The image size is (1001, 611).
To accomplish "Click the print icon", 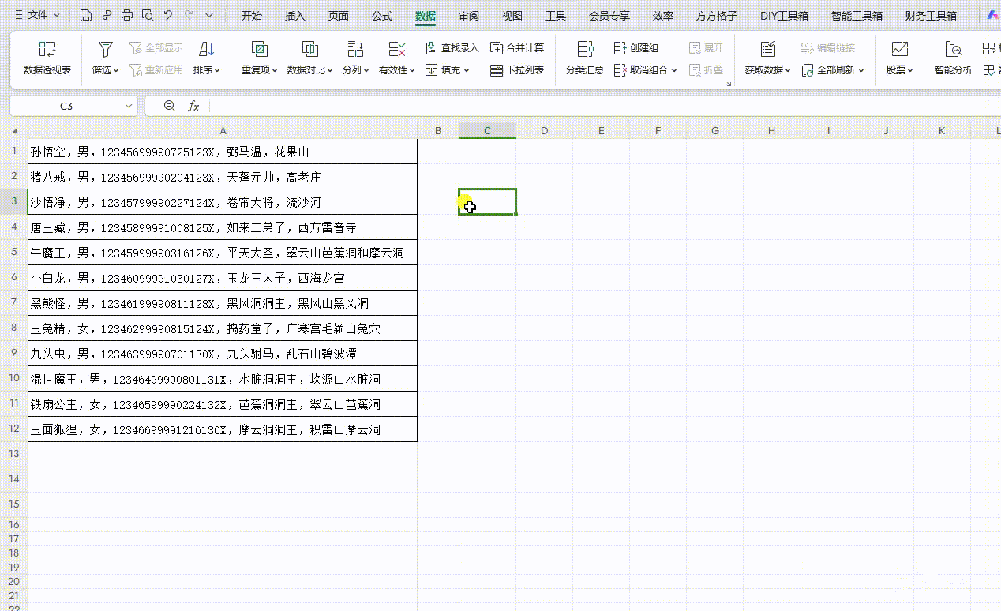I will [127, 15].
